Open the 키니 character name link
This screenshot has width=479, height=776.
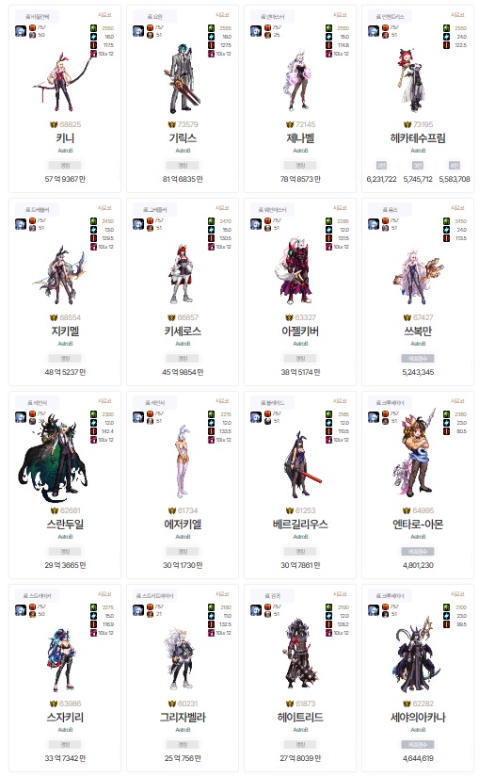click(65, 138)
